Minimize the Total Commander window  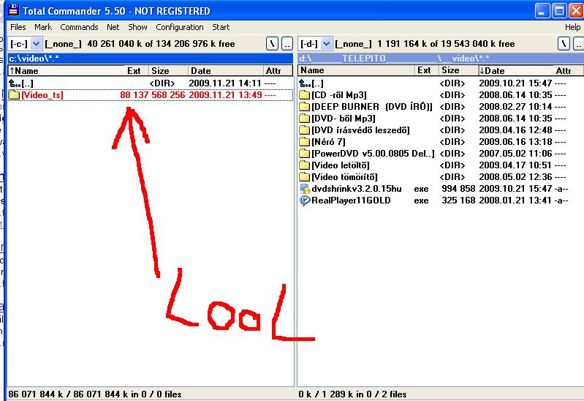pos(542,11)
